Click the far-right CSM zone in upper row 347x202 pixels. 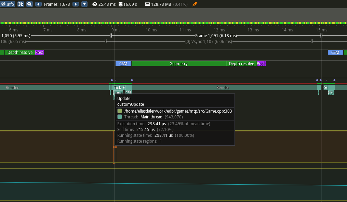click(x=335, y=53)
